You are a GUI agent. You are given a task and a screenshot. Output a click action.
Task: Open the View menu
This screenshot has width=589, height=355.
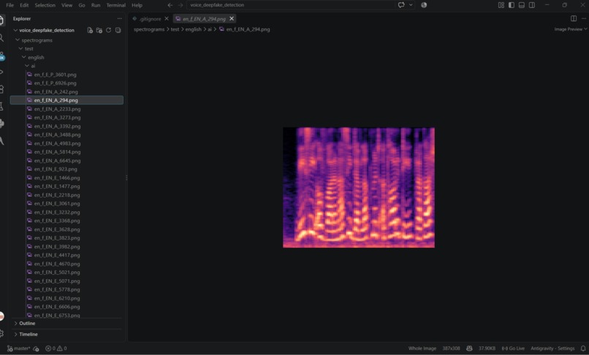pyautogui.click(x=66, y=5)
